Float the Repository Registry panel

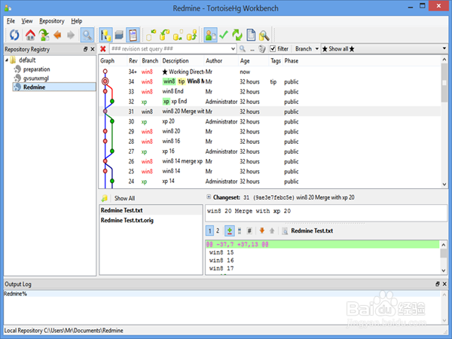86,49
